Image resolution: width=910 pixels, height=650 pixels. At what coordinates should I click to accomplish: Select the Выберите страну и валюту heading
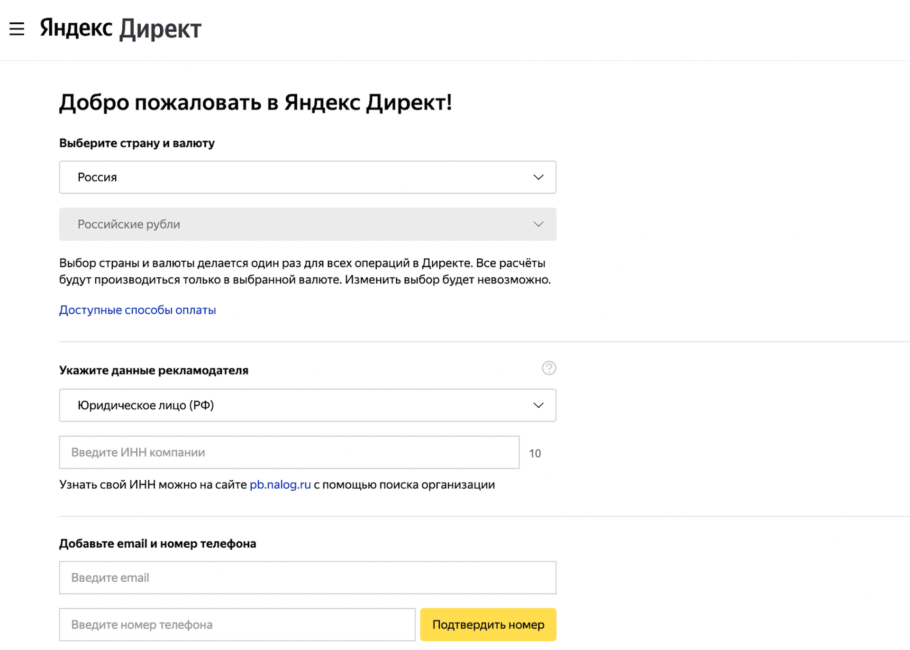(x=136, y=143)
